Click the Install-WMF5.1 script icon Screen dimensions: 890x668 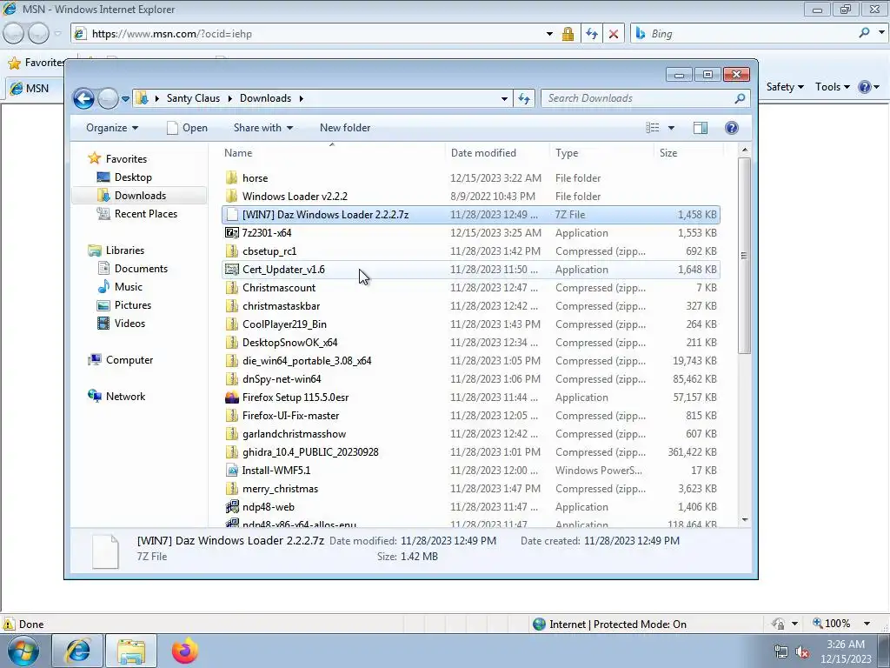[x=231, y=471]
